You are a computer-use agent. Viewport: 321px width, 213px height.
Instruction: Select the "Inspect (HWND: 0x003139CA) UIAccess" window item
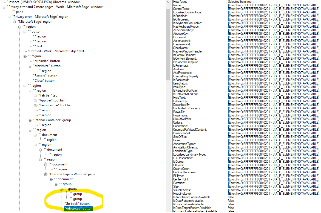43,2
